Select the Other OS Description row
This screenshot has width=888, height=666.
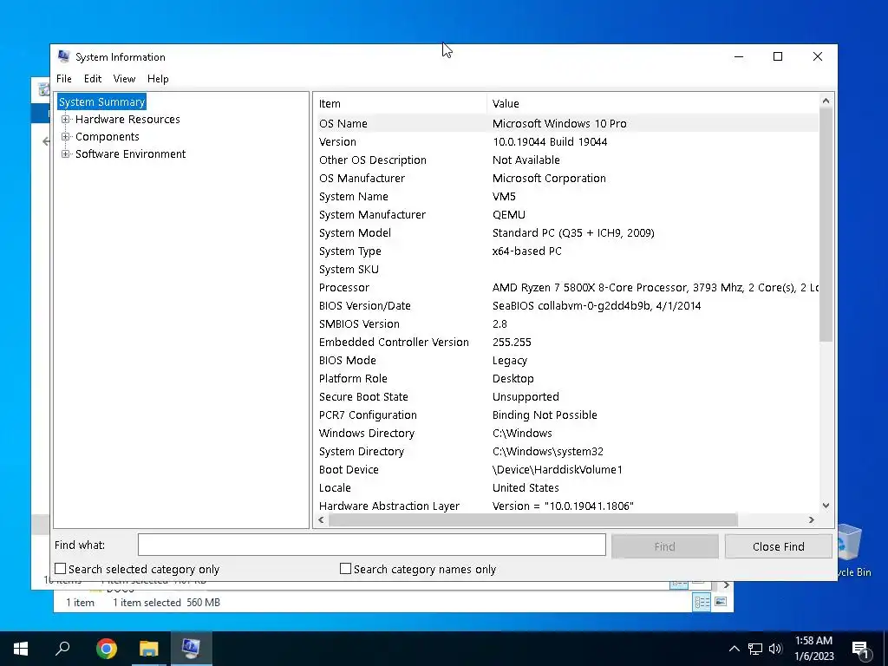click(x=566, y=160)
